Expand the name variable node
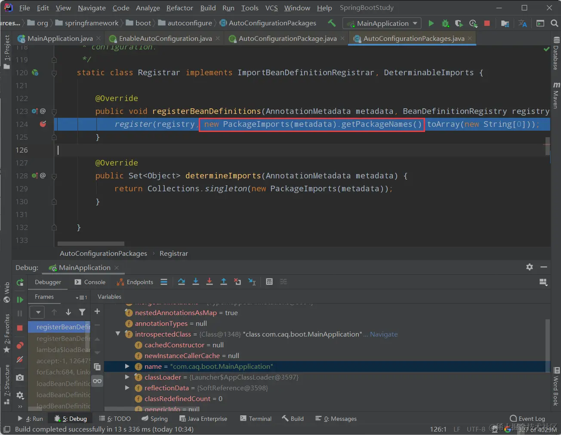561x435 pixels. 127,366
